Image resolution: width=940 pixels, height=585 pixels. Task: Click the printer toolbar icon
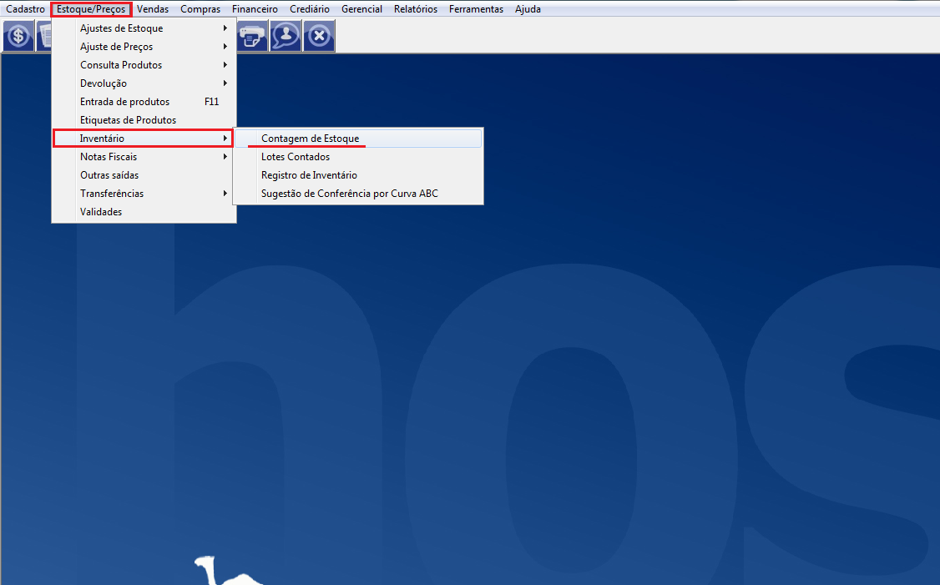[x=252, y=36]
